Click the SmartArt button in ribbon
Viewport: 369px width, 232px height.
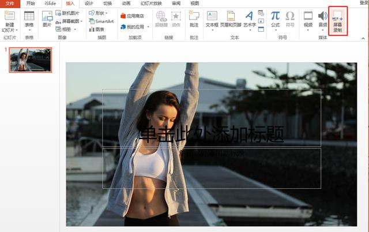(101, 21)
